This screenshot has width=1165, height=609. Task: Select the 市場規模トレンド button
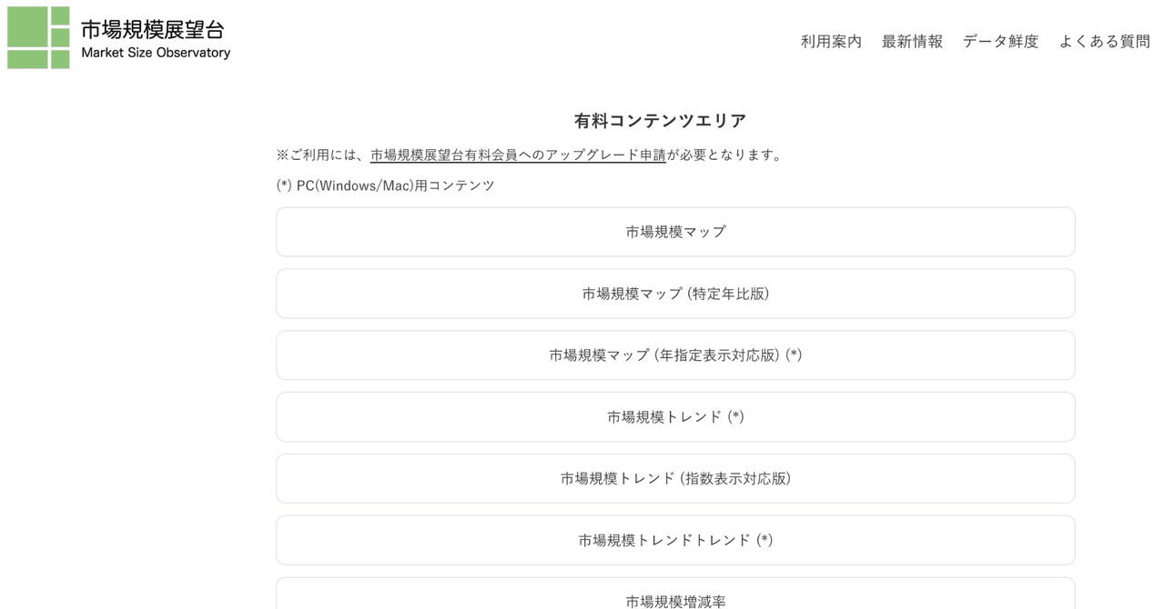click(x=674, y=416)
